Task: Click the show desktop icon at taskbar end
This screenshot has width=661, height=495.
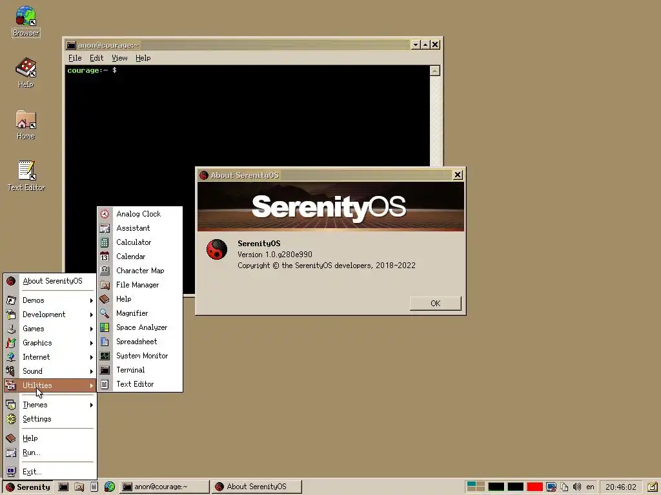Action: click(652, 487)
